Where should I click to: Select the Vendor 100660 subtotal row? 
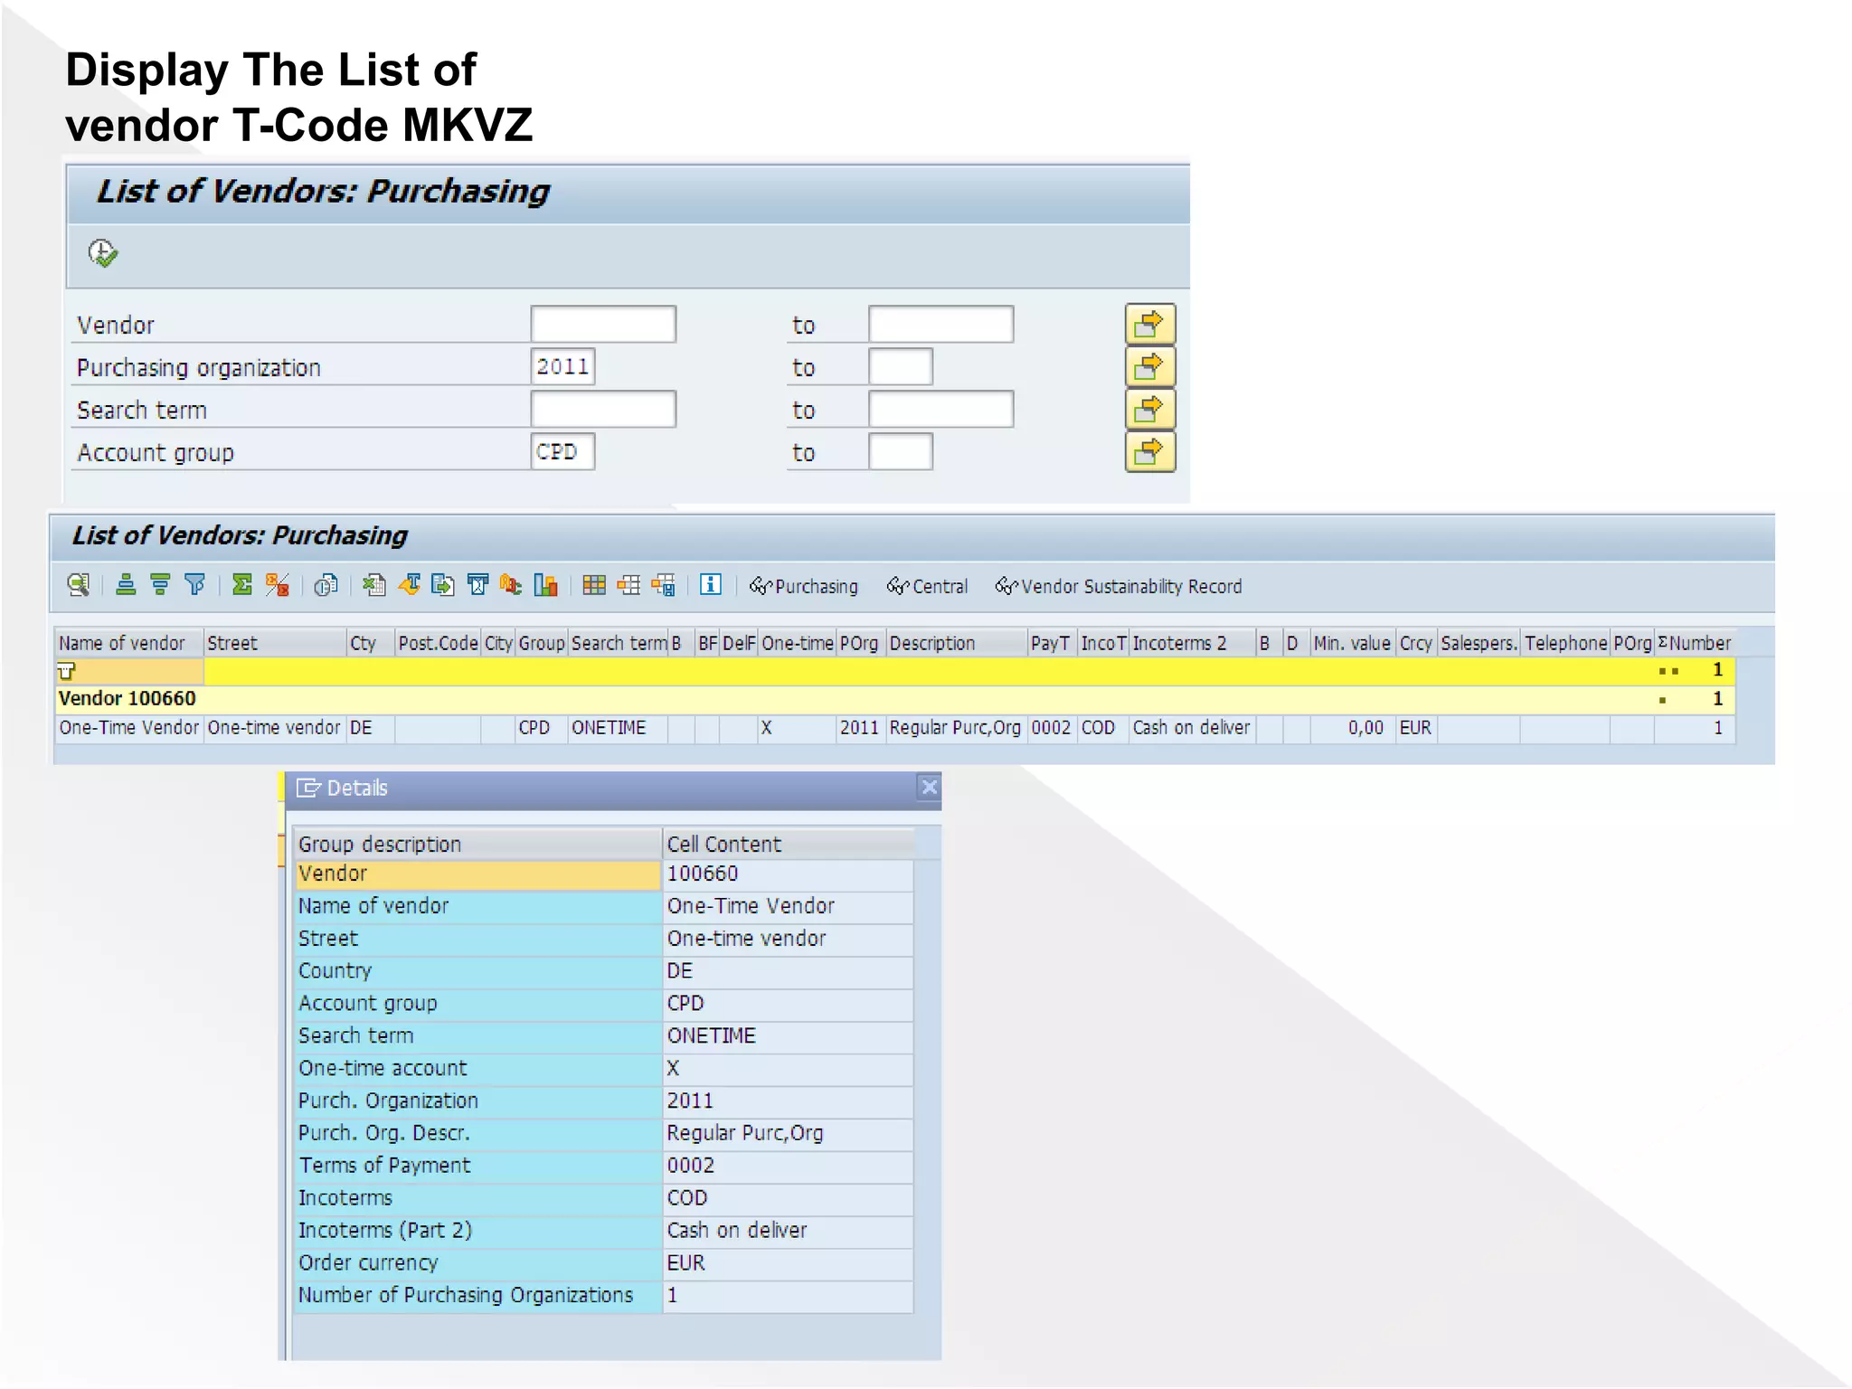[x=895, y=699]
